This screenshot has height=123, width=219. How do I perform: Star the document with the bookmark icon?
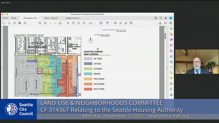click(x=9, y=23)
